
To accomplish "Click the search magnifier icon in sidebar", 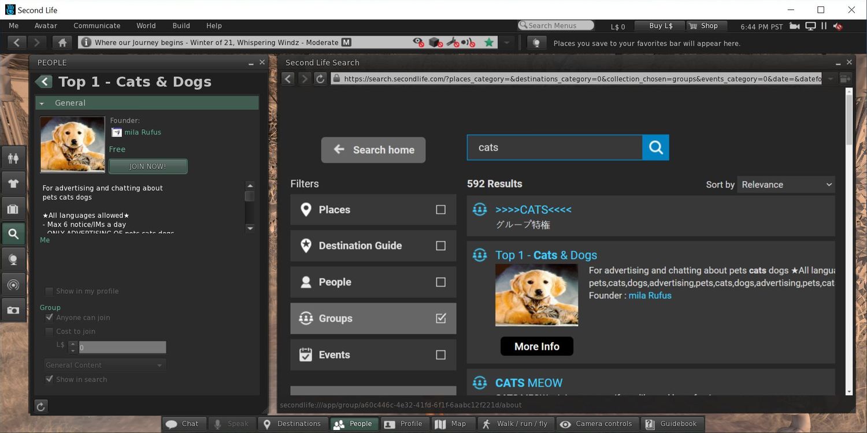I will 13,234.
